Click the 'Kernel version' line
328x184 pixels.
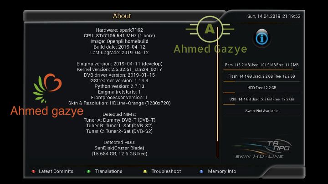[x=119, y=70]
